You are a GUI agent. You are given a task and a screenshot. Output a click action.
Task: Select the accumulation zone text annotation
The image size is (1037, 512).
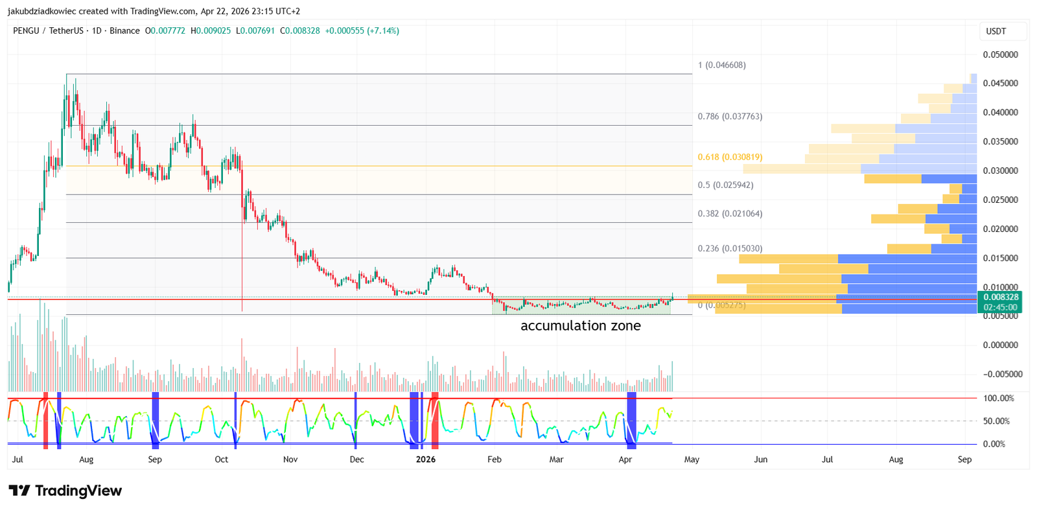(x=581, y=326)
